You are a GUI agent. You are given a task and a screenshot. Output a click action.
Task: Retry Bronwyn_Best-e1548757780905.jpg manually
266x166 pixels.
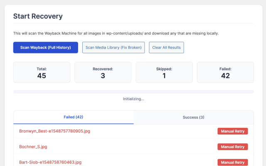click(x=232, y=131)
